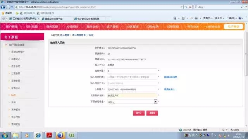Open the 支付结算 navigation menu

[32, 27]
